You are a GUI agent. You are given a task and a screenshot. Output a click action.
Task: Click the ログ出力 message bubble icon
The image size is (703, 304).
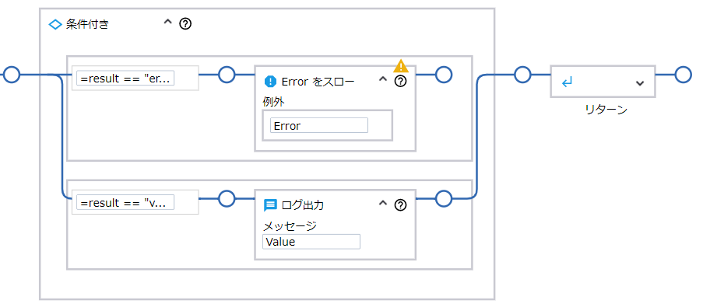(x=270, y=205)
